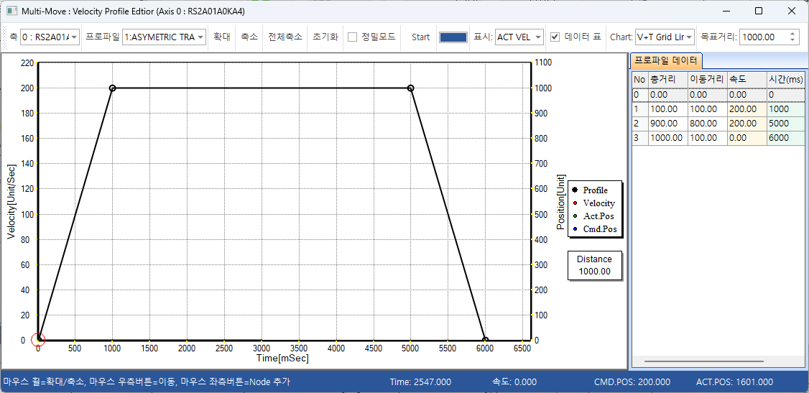Click the 초기화 reset button
809x393 pixels.
[325, 37]
